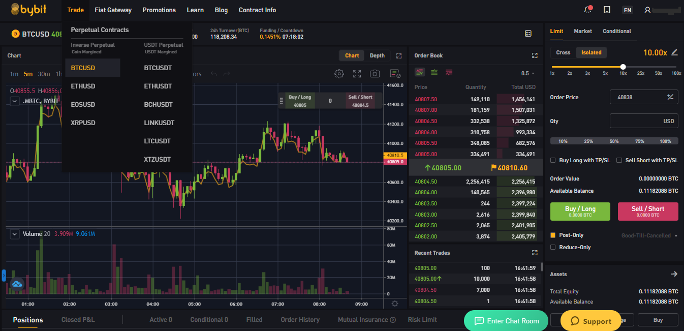Switch to the Conditional order tab
The image size is (684, 331).
[x=617, y=31]
